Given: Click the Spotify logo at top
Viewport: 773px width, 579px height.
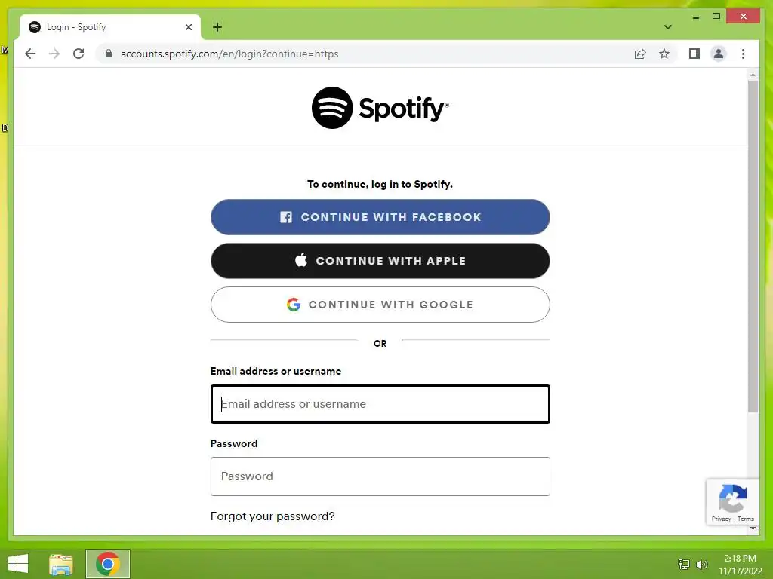Looking at the screenshot, I should click(380, 108).
